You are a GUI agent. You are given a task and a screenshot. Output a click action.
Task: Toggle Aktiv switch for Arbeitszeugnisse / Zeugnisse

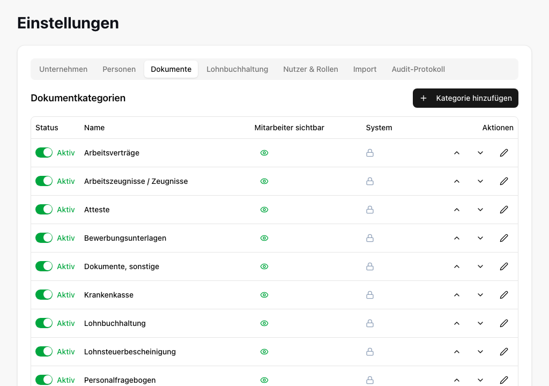(x=44, y=181)
